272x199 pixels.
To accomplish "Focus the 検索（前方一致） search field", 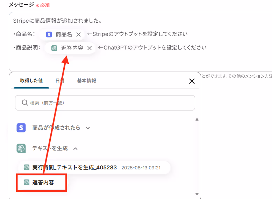I will (x=105, y=103).
